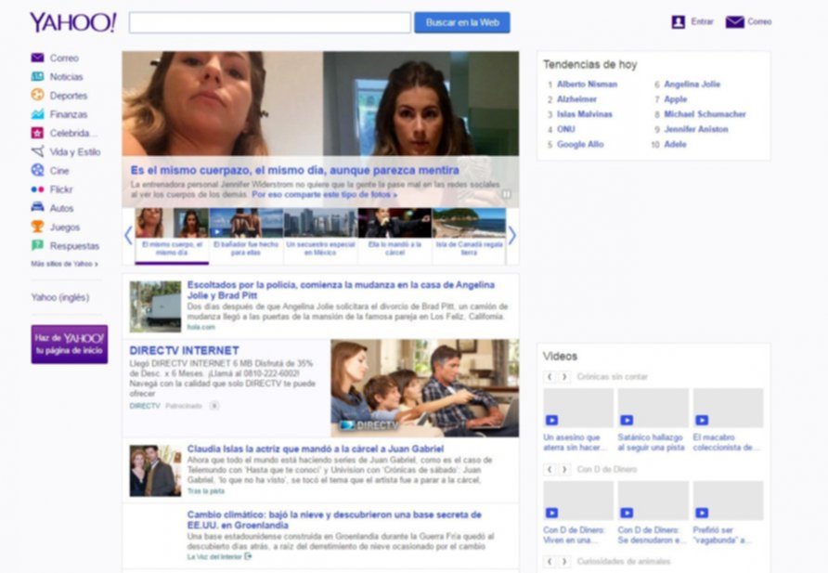Screen dimensions: 828x573
Task: Go to next Curiosidades de animales videos
Action: [564, 561]
